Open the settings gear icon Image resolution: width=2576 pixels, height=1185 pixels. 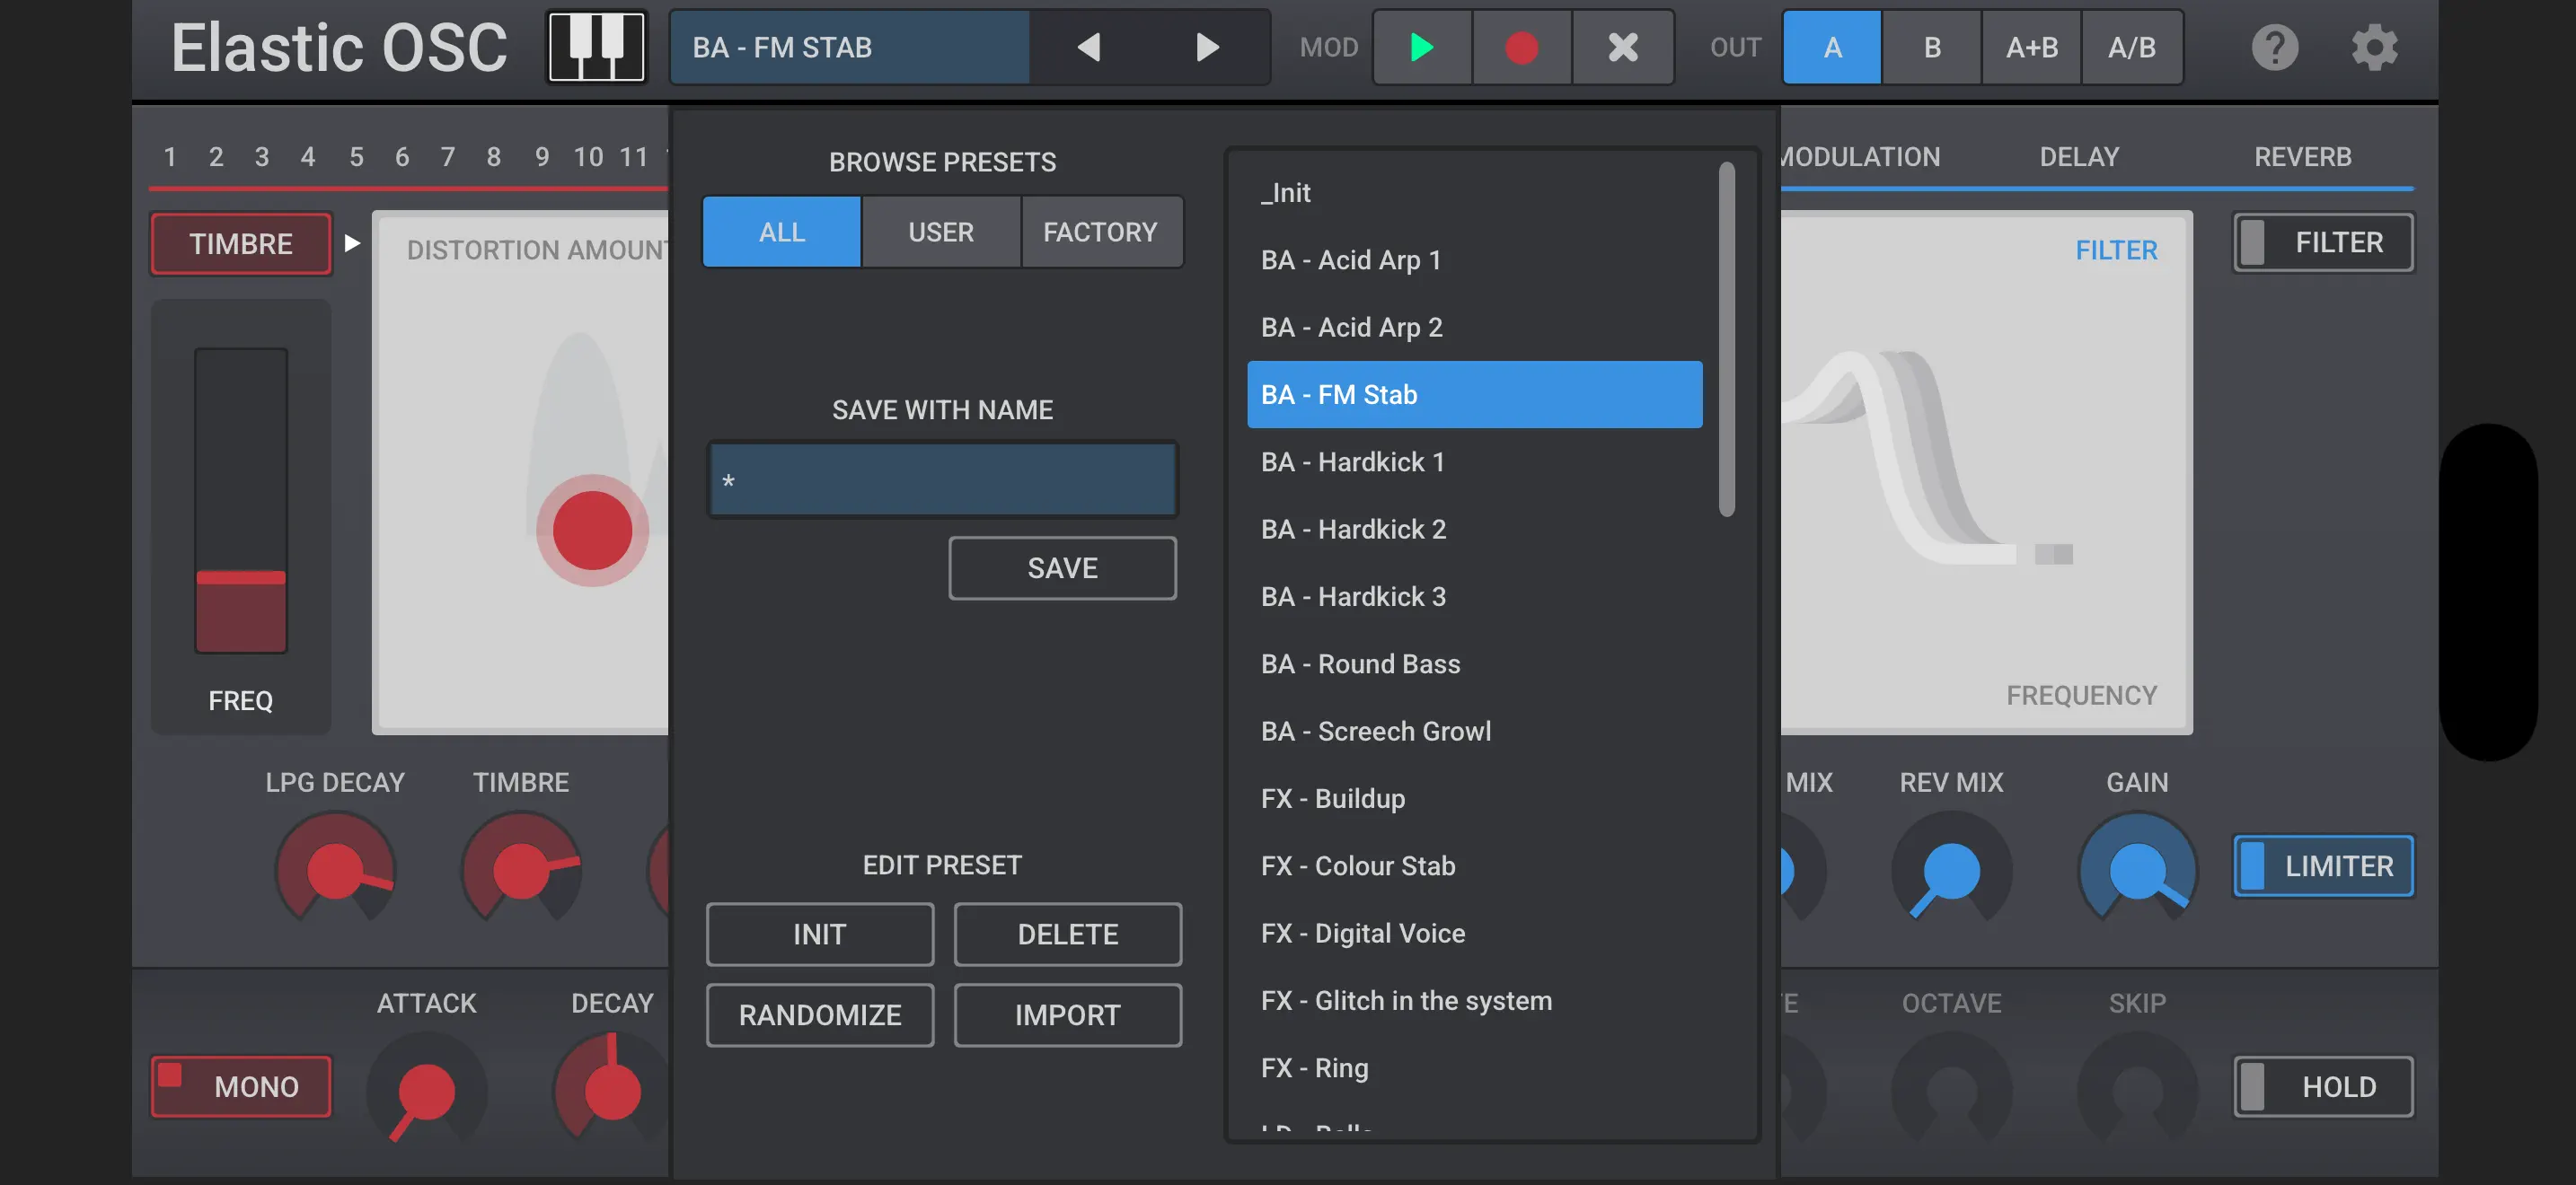coord(2374,47)
